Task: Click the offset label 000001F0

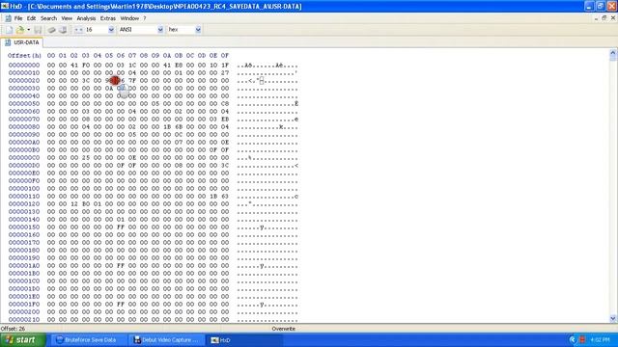Action: pos(24,305)
